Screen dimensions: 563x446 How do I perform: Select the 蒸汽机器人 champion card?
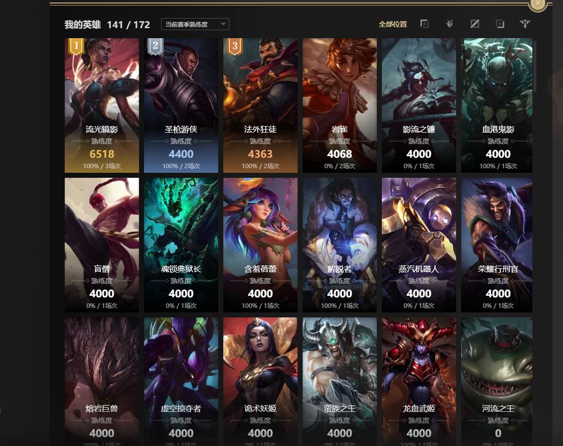(418, 245)
